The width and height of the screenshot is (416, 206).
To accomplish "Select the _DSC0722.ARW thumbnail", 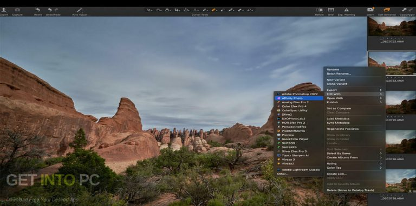I will (392, 26).
